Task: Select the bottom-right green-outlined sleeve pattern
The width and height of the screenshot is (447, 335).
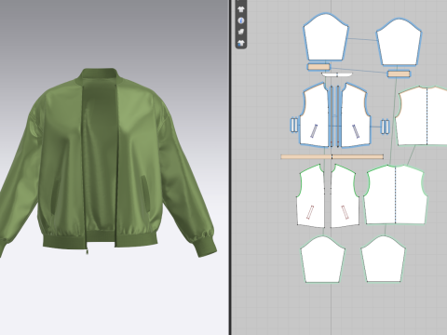Action: (x=383, y=259)
